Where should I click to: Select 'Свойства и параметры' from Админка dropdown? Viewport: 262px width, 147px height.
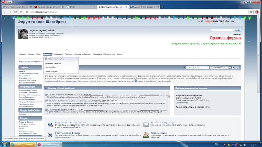coord(54,59)
